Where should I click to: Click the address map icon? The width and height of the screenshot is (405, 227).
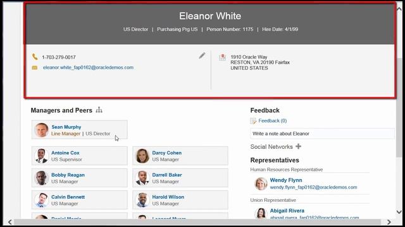[222, 57]
